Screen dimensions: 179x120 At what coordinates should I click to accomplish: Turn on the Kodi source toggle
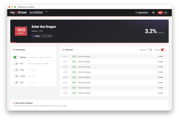click(16, 83)
